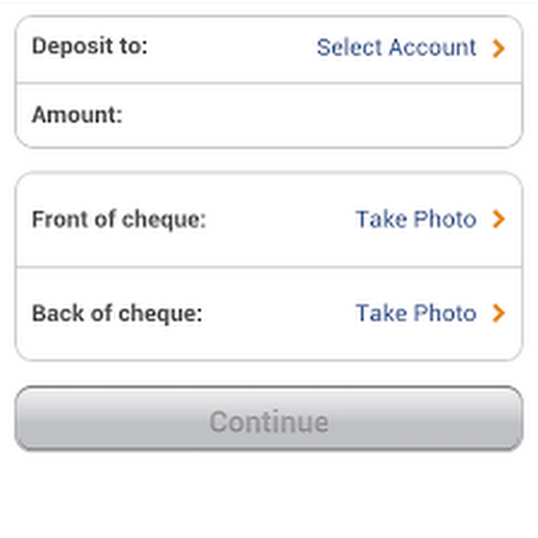Tap the orange arrow in Back of cheque row
This screenshot has height=538, width=538.
(x=499, y=313)
